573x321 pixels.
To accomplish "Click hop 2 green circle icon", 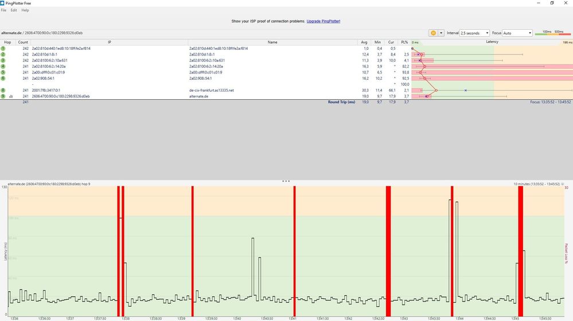I will click(3, 54).
